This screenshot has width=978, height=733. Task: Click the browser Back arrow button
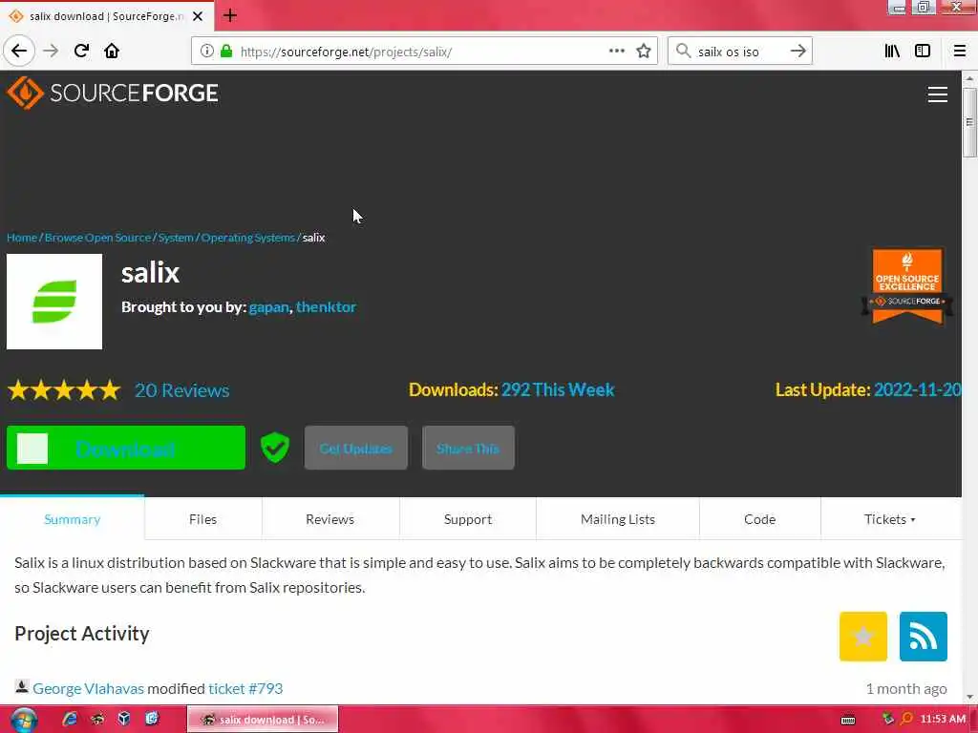coord(19,52)
